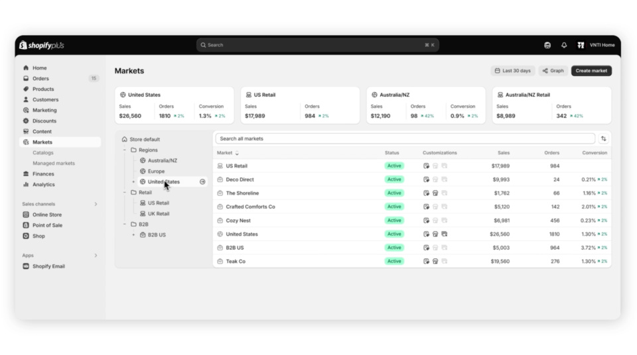Click store customization icon for Teak Co
Viewport: 637px width, 355px height.
435,261
